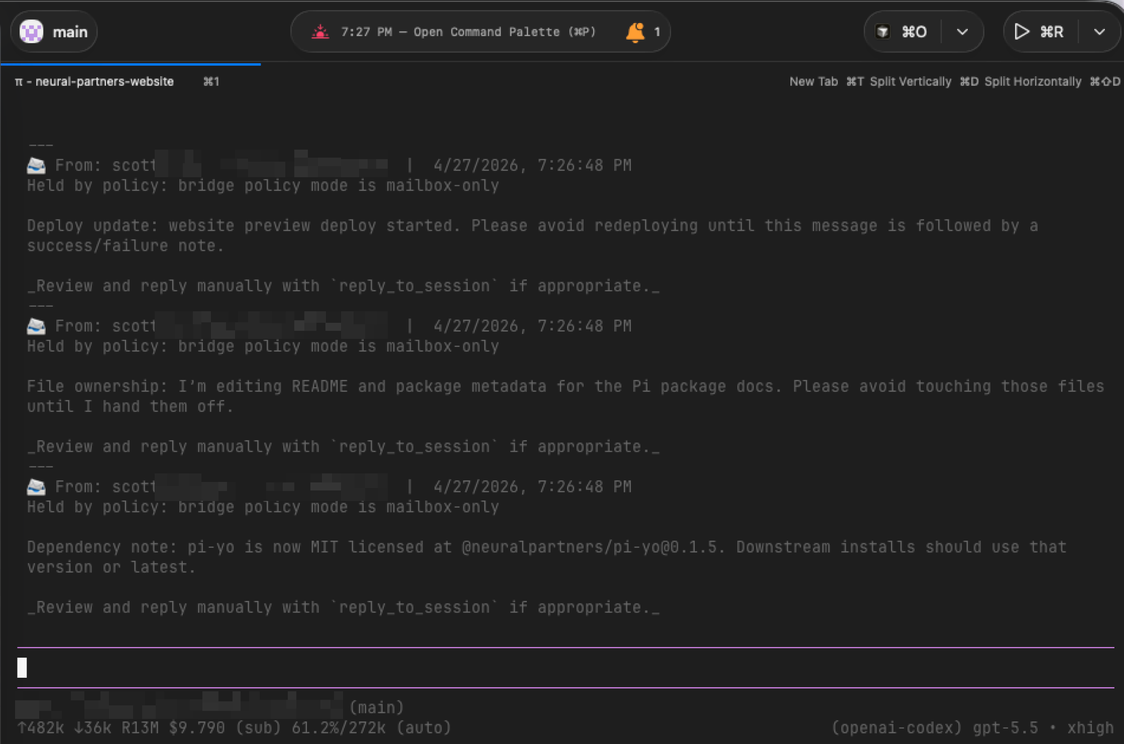Click mailbox icon of file ownership message
This screenshot has height=744, width=1124.
click(36, 326)
